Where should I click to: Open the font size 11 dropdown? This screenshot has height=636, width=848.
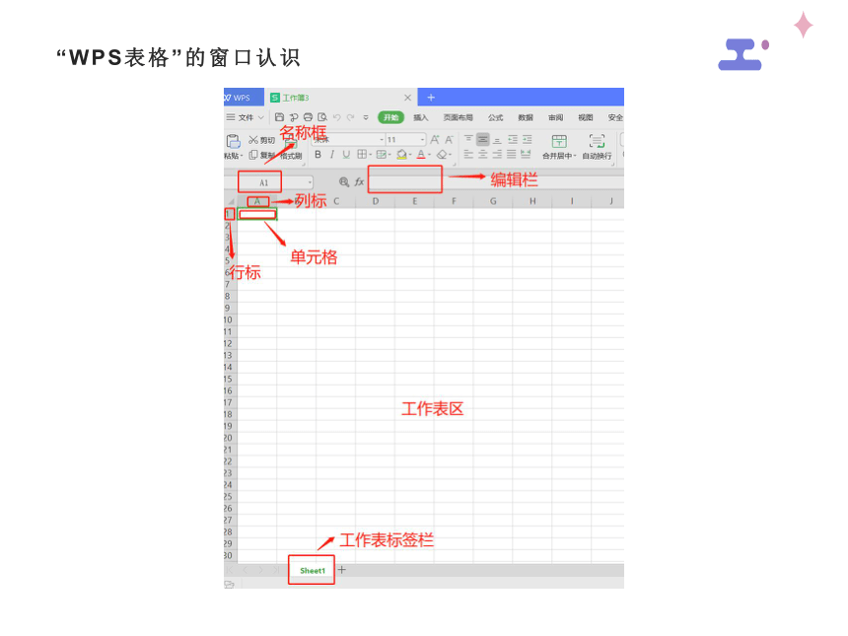(x=422, y=140)
